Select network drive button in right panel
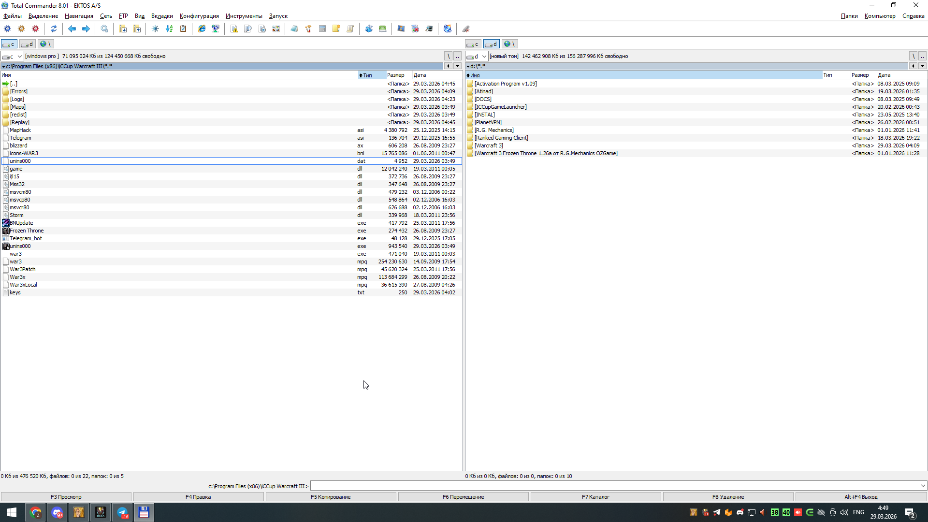Image resolution: width=928 pixels, height=522 pixels. (510, 44)
